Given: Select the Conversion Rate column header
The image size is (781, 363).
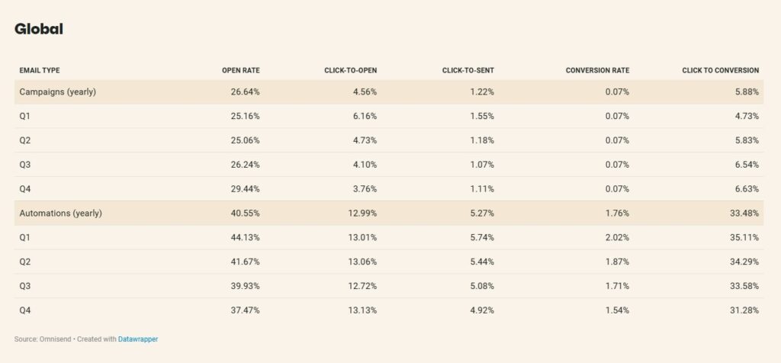Looking at the screenshot, I should click(597, 71).
